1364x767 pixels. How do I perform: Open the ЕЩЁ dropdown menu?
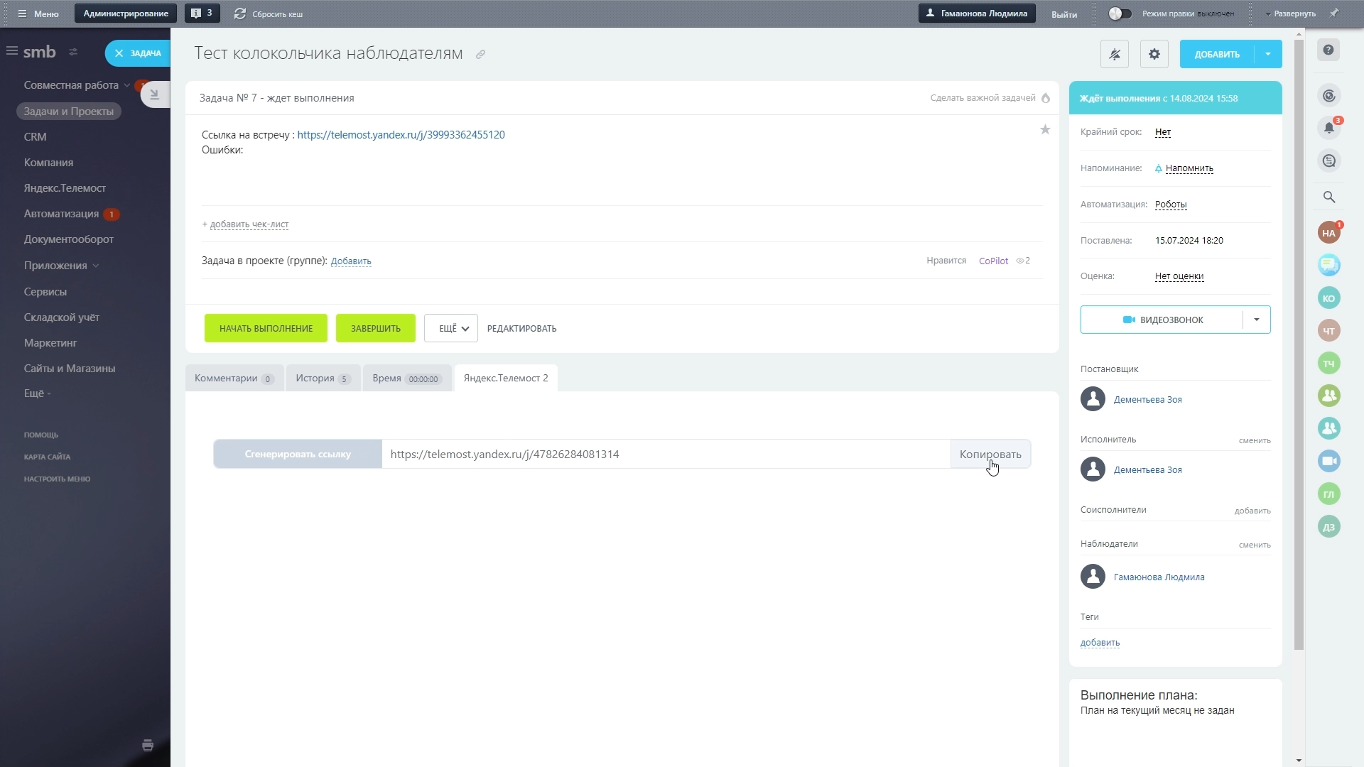[451, 328]
